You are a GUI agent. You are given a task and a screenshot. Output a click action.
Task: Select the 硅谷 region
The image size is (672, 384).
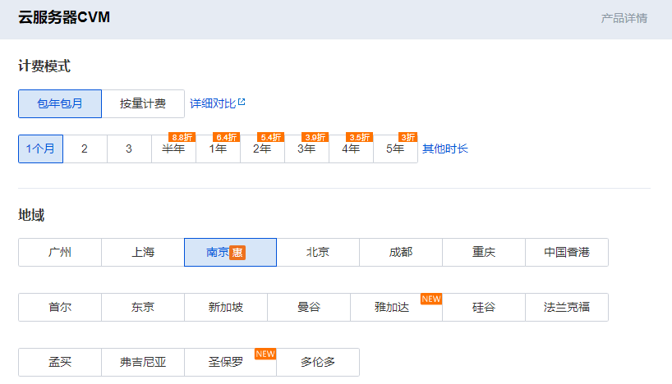(x=484, y=307)
